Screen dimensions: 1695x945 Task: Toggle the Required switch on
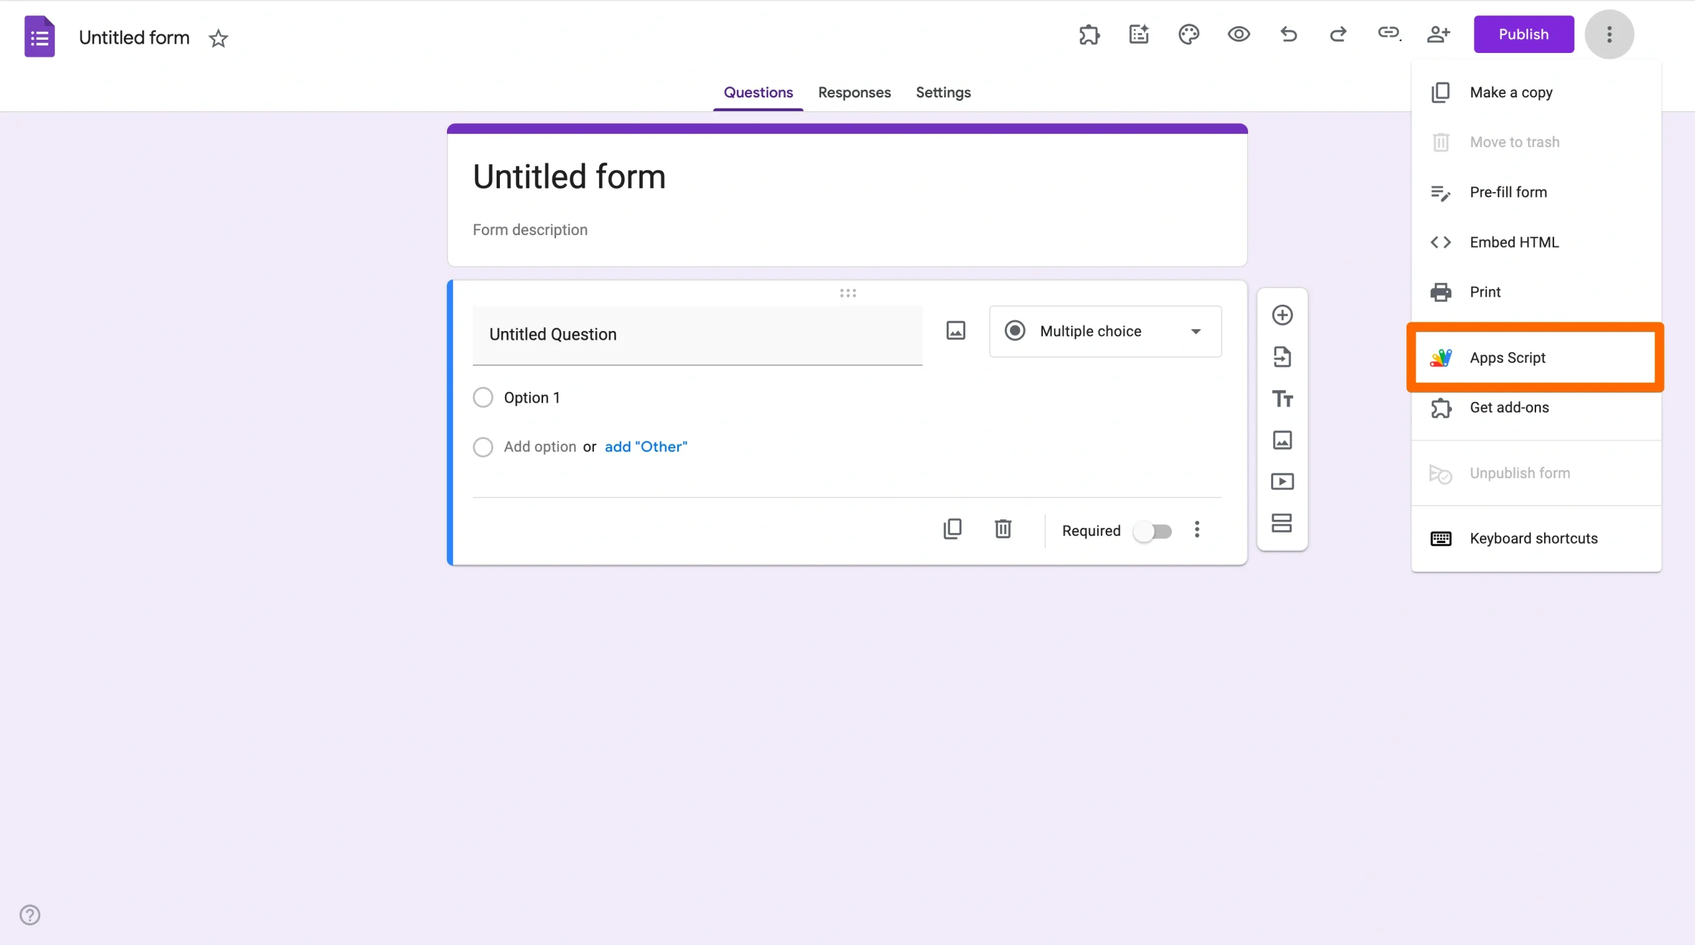1153,530
